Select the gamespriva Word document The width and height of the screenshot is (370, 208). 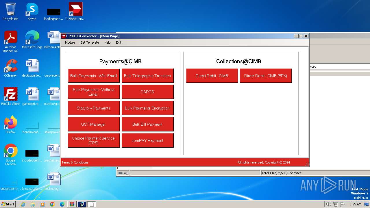click(32, 96)
